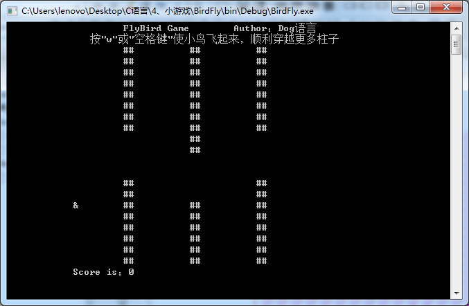Click the "Author: Dog语言" text
The height and width of the screenshot is (306, 469).
point(275,28)
